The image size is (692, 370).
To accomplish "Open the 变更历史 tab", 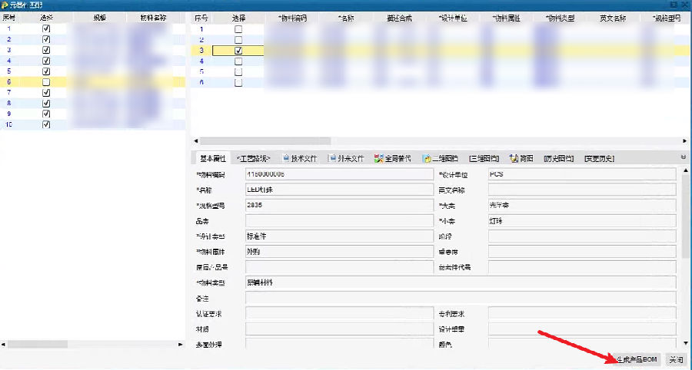I will 599,159.
